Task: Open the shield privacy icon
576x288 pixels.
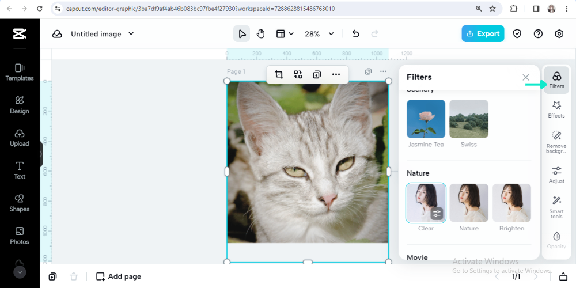Action: (517, 34)
